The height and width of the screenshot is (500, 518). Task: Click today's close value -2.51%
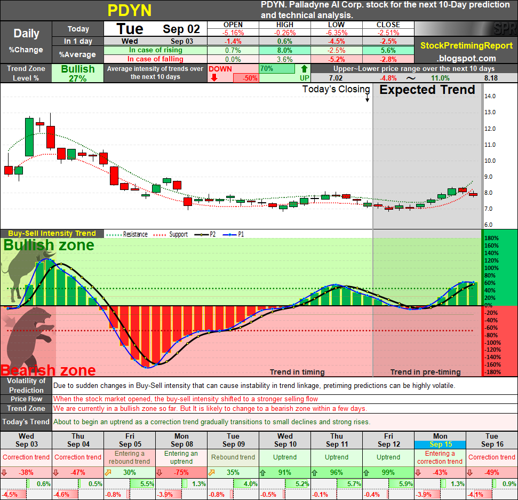(388, 33)
